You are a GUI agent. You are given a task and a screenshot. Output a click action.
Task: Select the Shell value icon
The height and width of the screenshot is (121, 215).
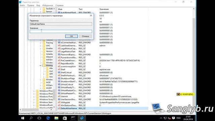coord(59,70)
